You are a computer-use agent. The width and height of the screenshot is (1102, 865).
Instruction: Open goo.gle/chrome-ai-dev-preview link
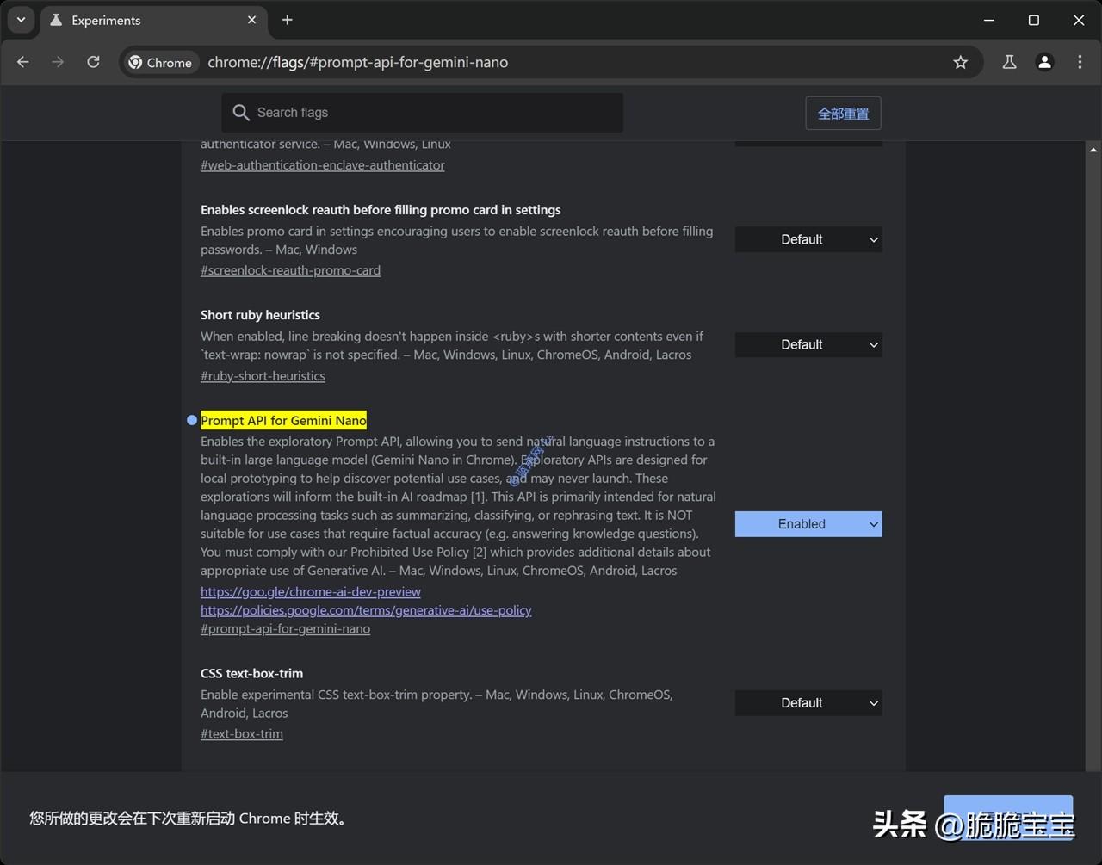[311, 592]
